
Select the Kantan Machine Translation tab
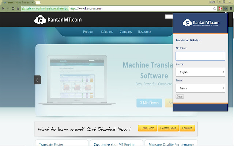point(18,3)
